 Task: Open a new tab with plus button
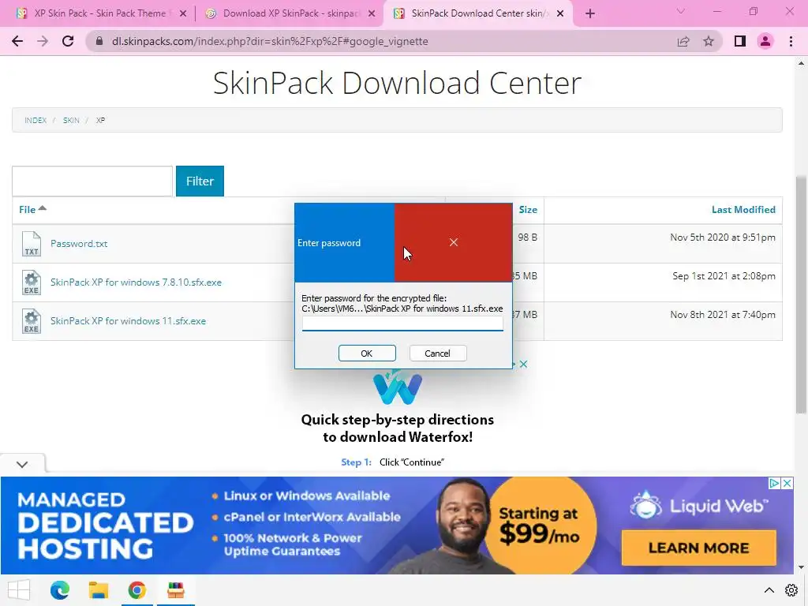point(590,13)
